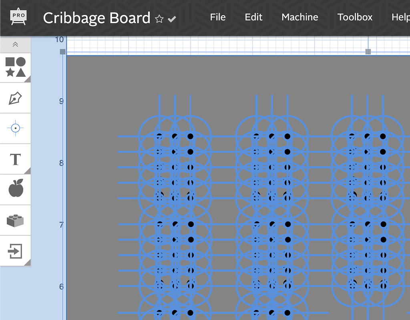The height and width of the screenshot is (320, 410).
Task: Click the Easel PRO logo
Action: click(18, 17)
